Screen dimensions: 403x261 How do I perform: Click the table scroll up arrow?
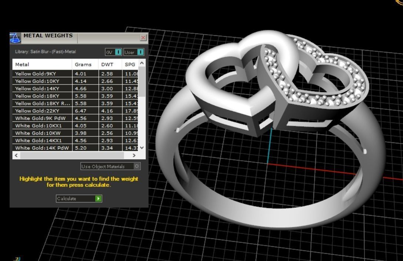pos(142,63)
